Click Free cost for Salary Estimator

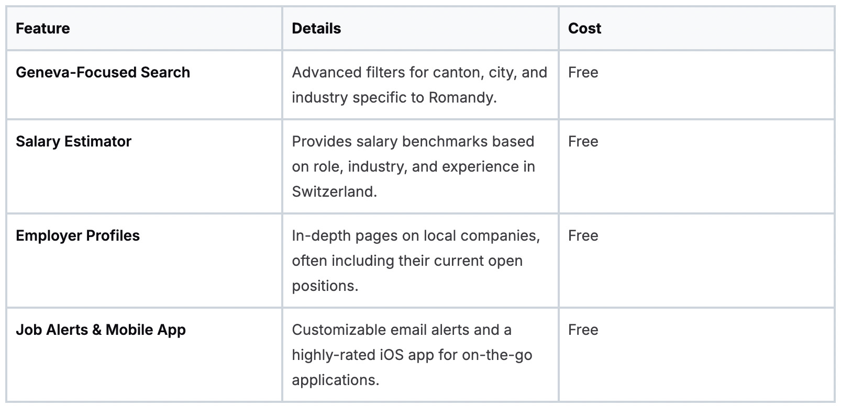[x=583, y=141]
